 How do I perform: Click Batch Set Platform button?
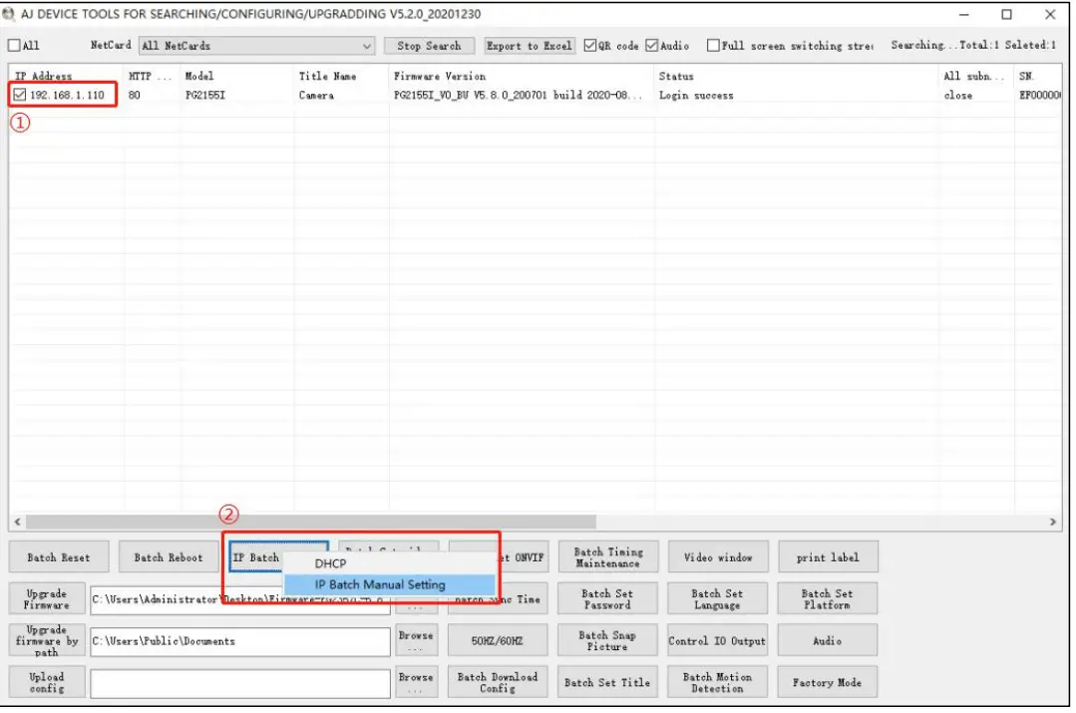click(x=828, y=599)
